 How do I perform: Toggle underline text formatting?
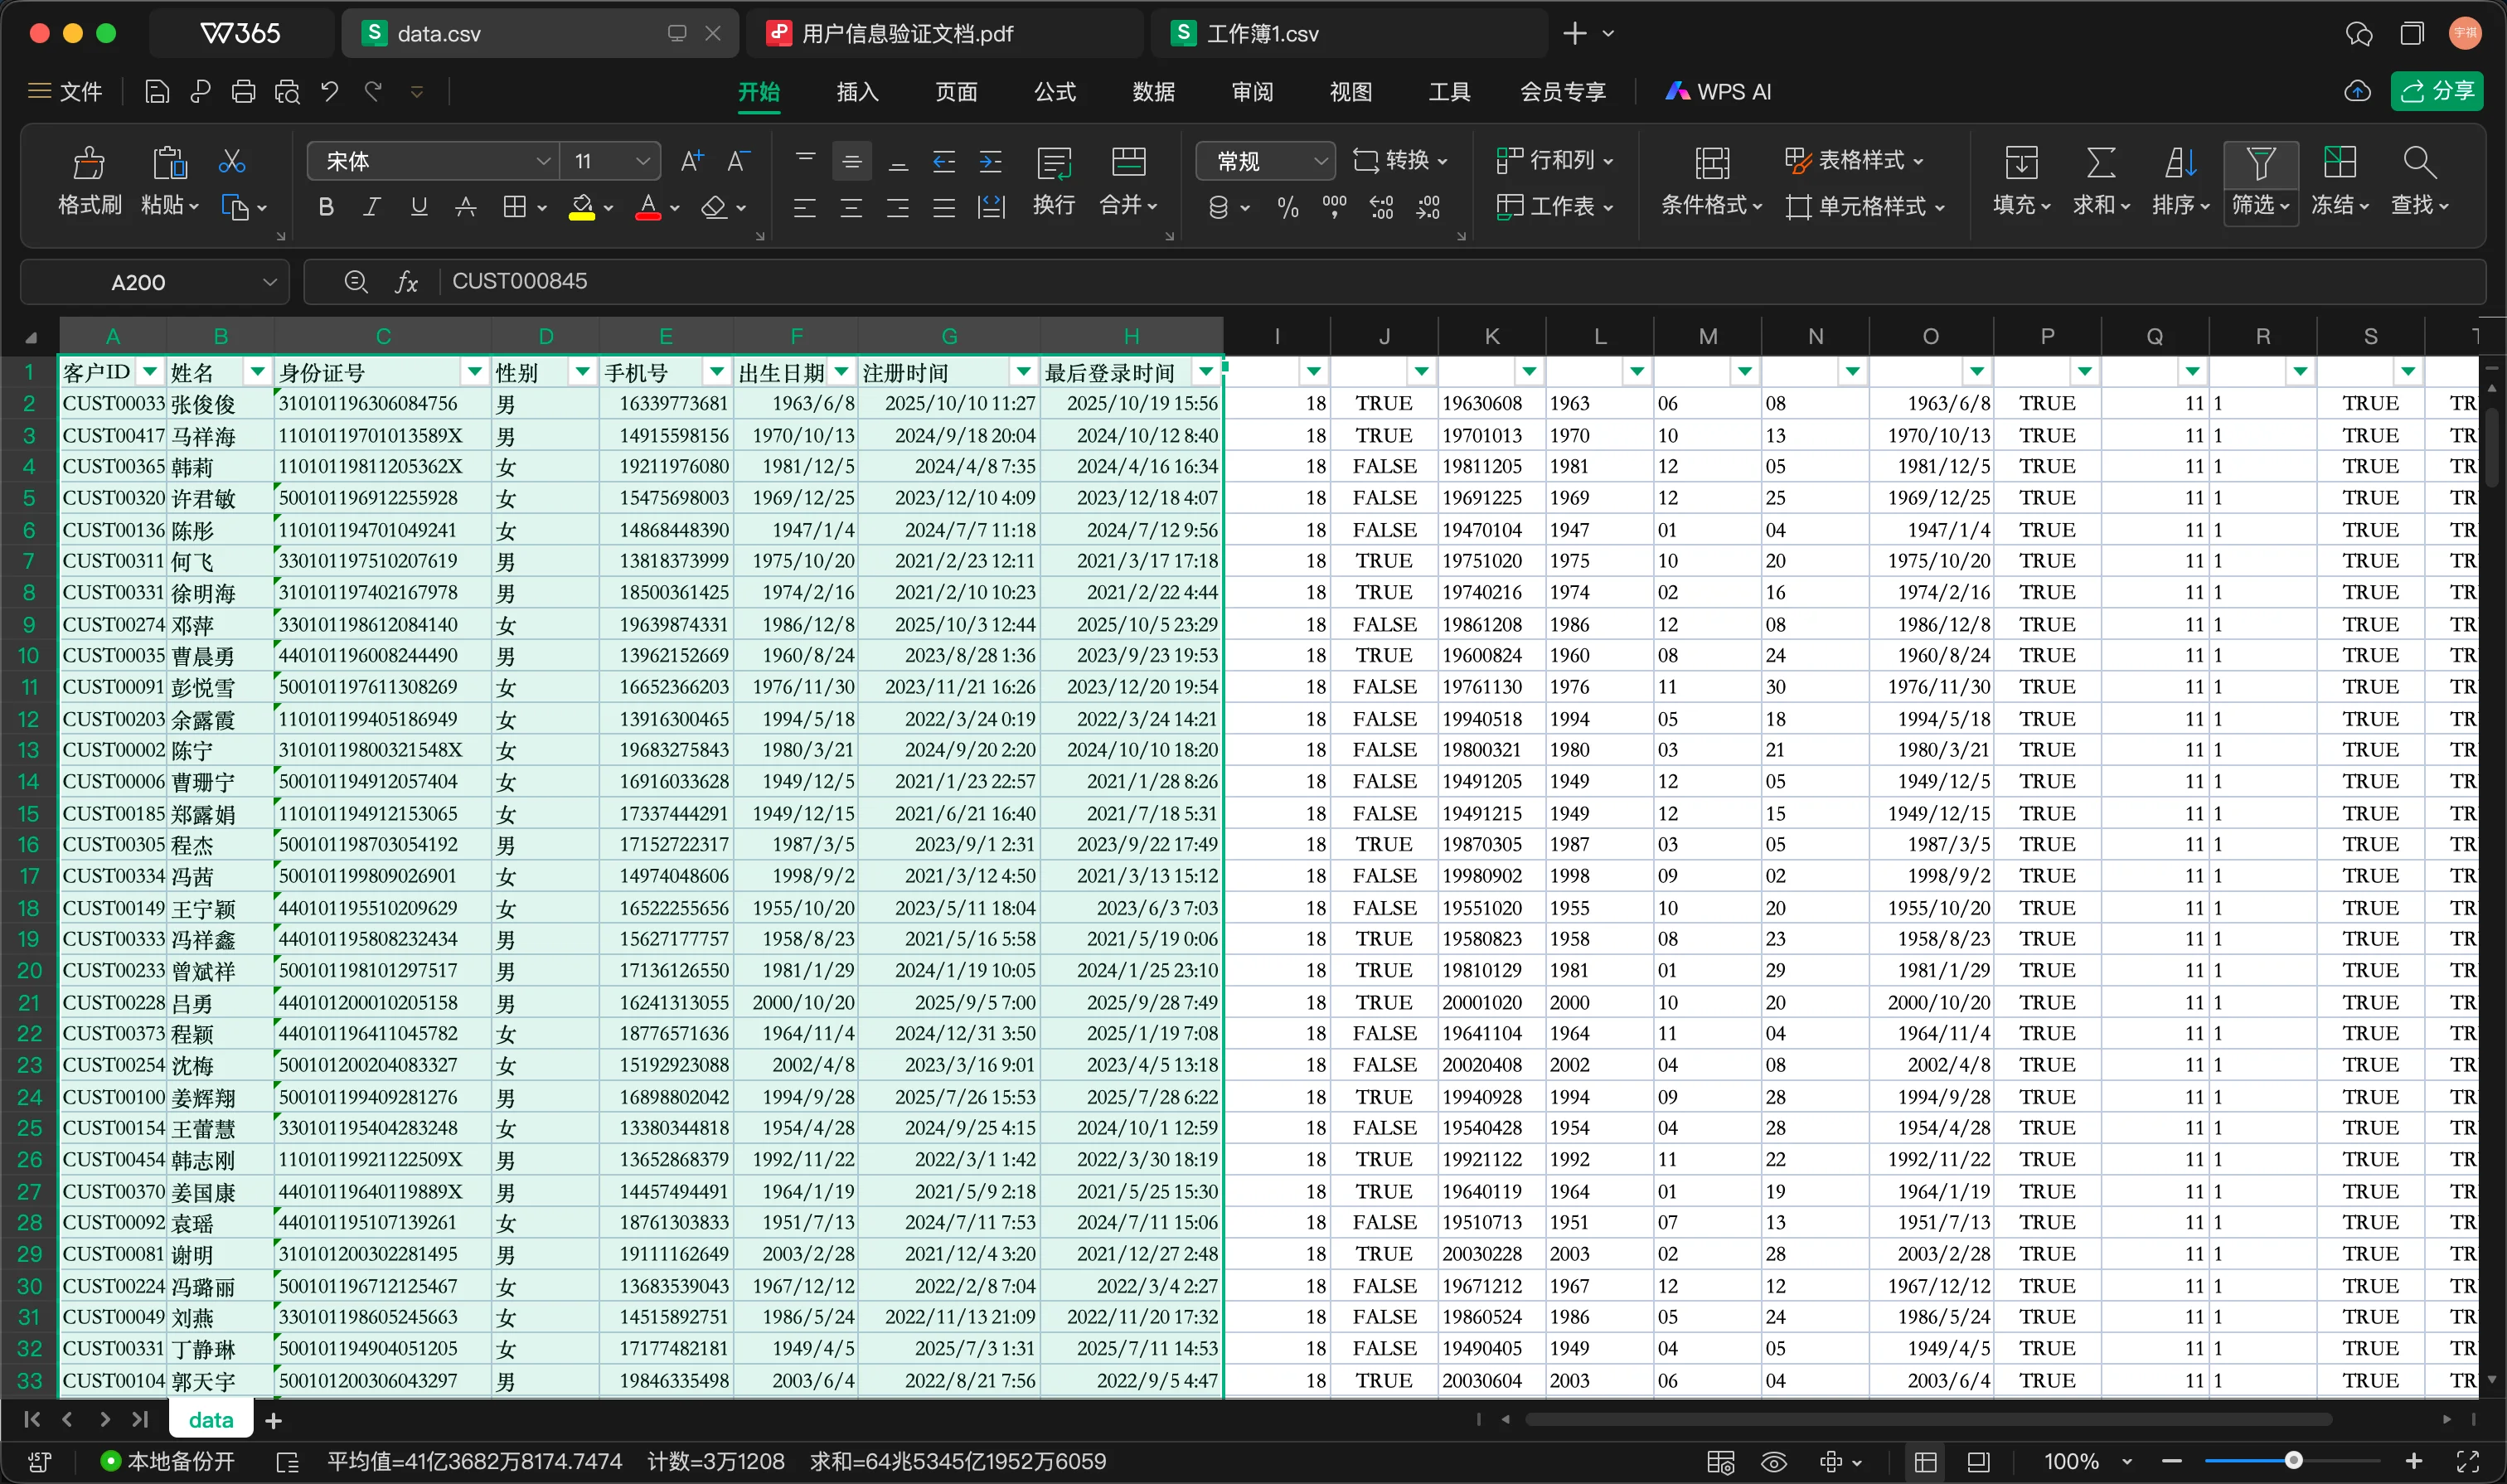click(419, 208)
